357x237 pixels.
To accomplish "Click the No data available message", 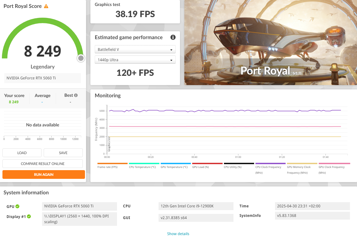I will point(43,125).
